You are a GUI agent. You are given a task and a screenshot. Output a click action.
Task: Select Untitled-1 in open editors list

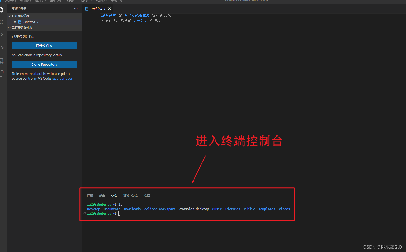point(44,22)
